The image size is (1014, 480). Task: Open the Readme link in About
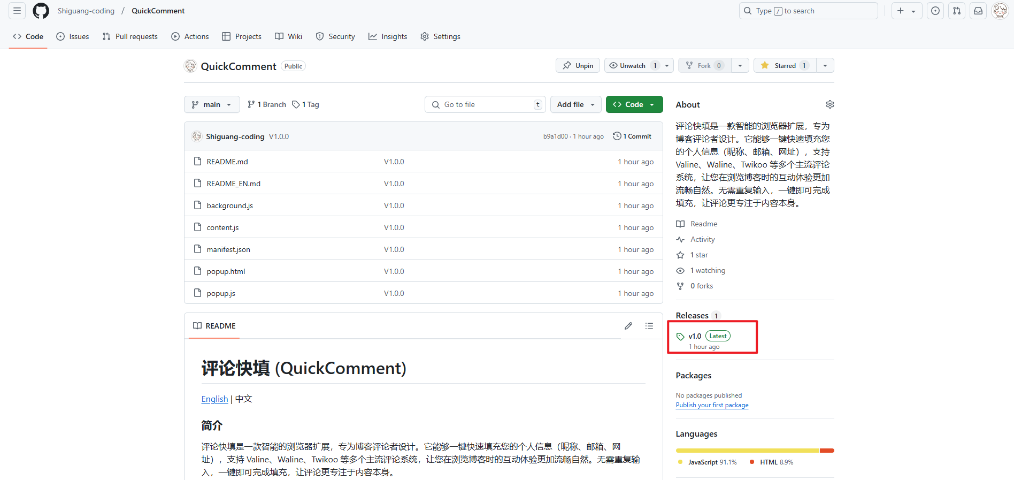click(x=697, y=224)
